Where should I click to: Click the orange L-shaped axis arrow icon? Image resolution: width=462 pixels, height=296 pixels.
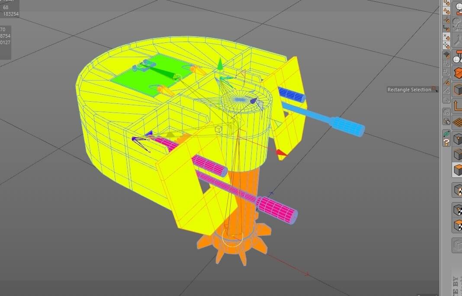(457, 106)
